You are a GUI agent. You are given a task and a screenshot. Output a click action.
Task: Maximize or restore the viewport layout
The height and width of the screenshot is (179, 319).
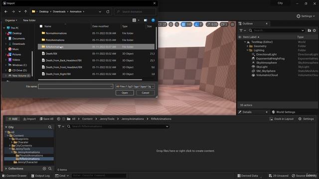click(232, 24)
